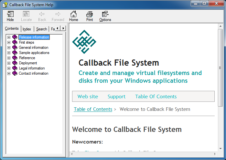Click the horizontal scrollbar left arrow

click(x=72, y=154)
